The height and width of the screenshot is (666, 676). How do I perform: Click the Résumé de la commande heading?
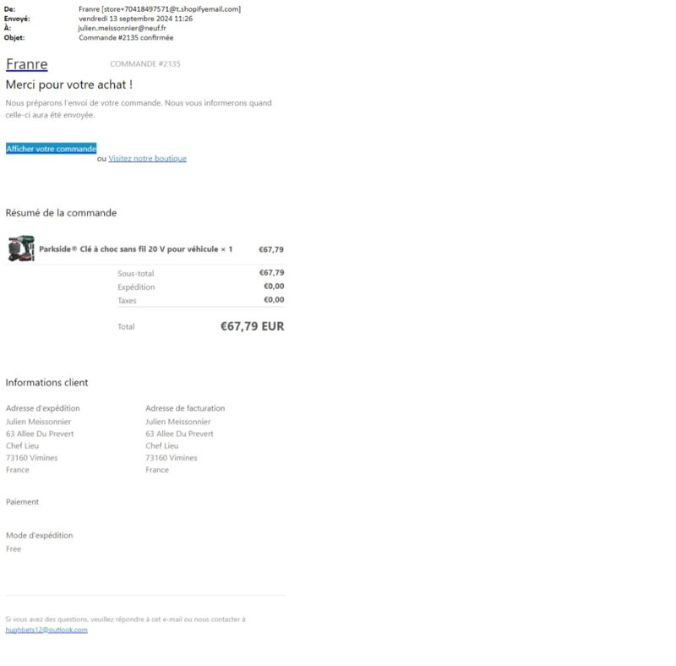[61, 213]
